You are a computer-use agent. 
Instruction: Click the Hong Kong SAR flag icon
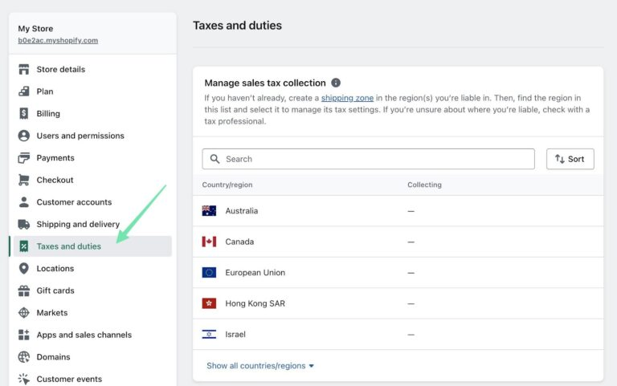coord(209,303)
